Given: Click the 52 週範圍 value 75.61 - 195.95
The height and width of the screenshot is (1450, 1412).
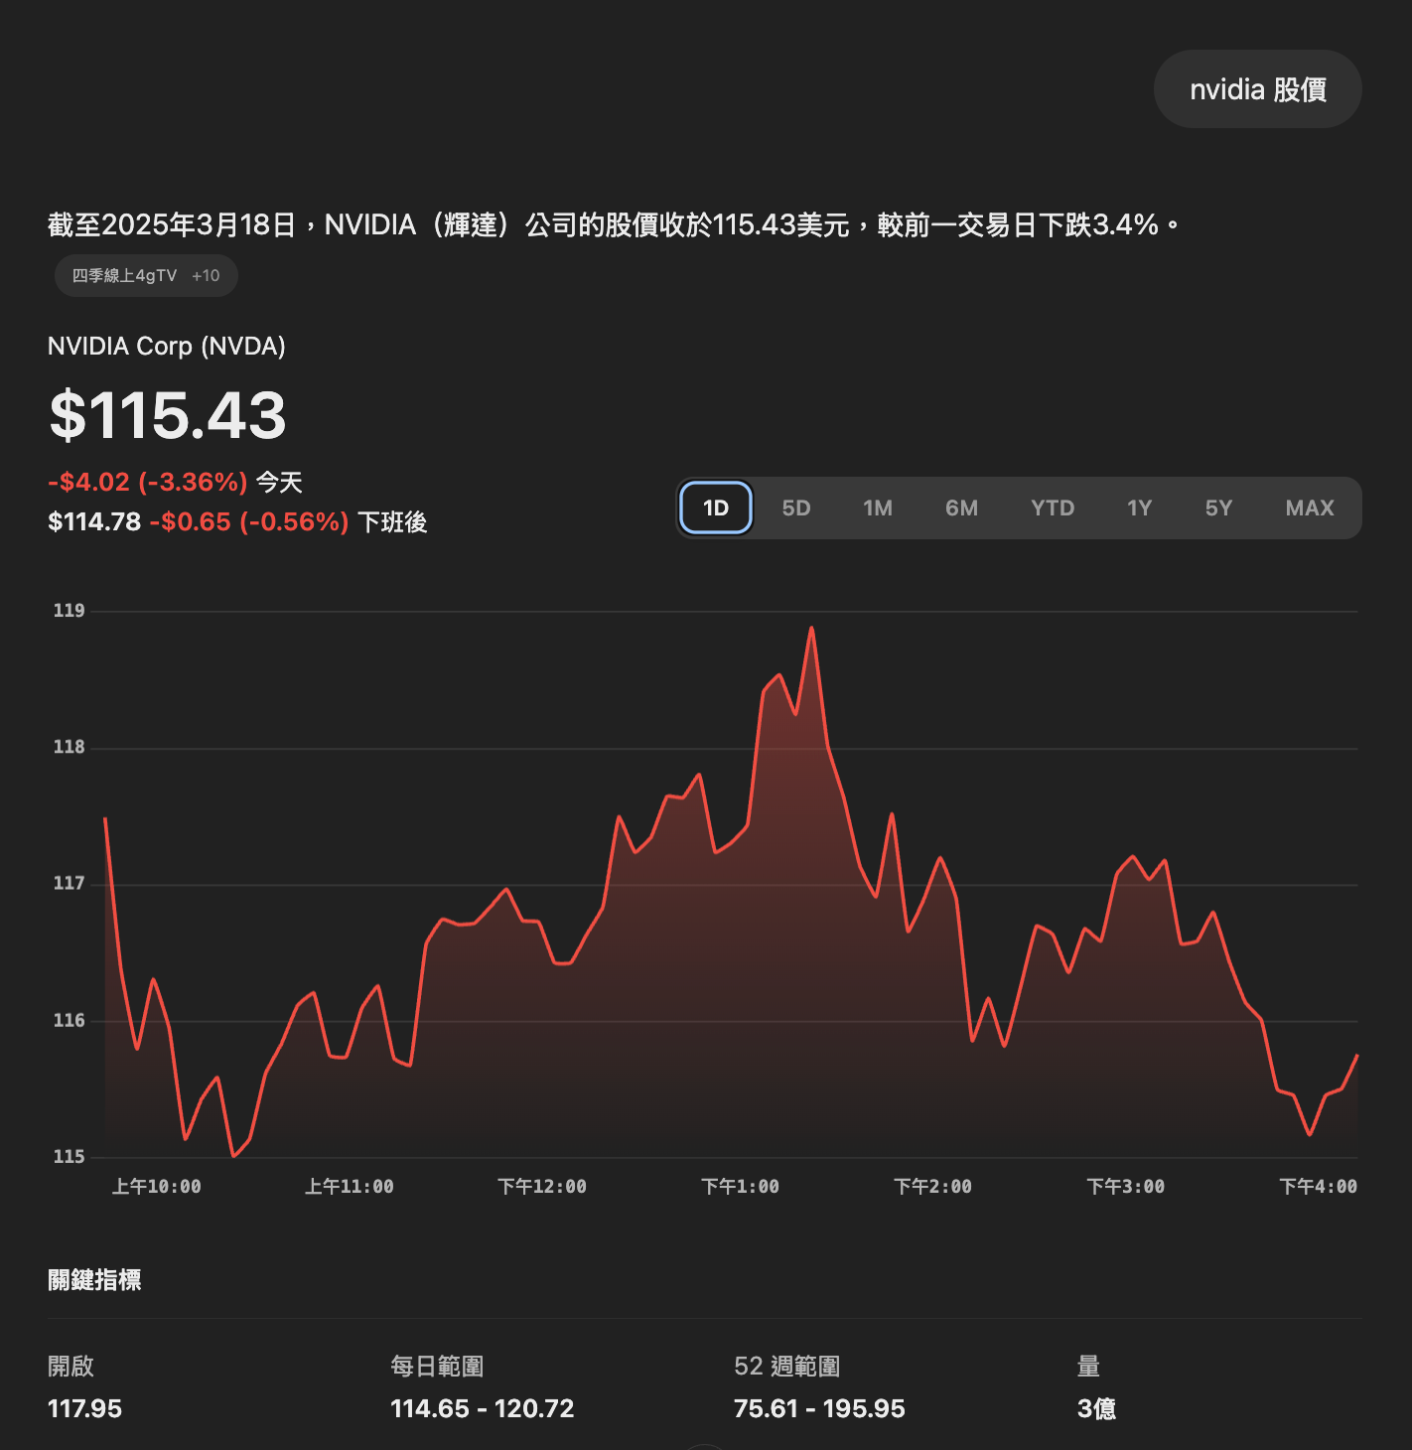Looking at the screenshot, I should (819, 1408).
